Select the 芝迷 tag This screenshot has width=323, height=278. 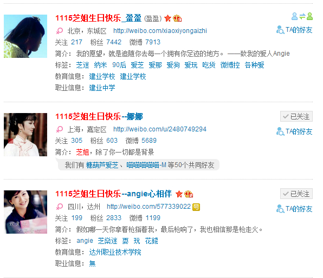pos(82,65)
